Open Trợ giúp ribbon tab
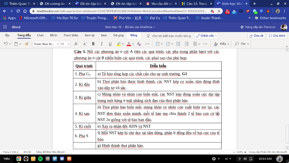289x163 pixels. pyautogui.click(x=119, y=35)
